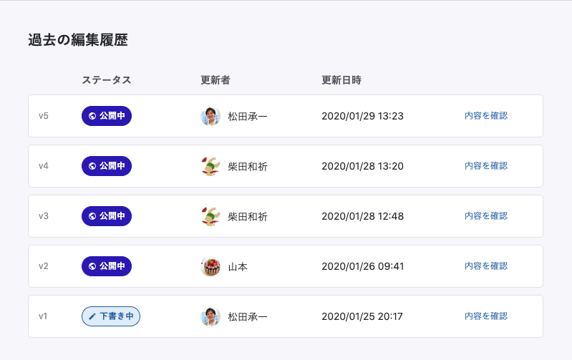The width and height of the screenshot is (572, 360).
Task: Click the 更新者 column header
Action: pyautogui.click(x=215, y=80)
